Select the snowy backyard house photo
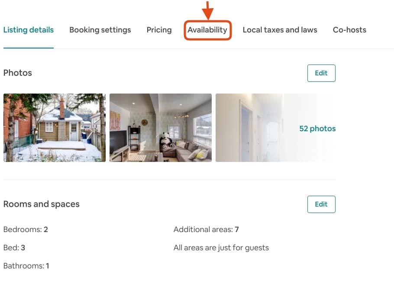Screen dimensions: 394x294 click(54, 127)
